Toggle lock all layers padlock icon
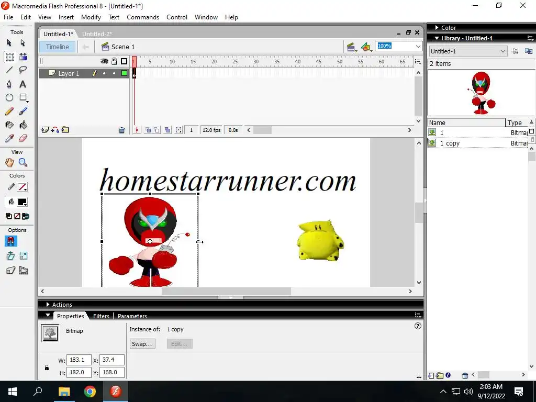 click(x=114, y=61)
